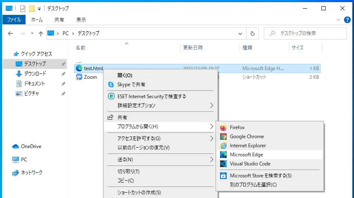354x198 pixels.
Task: Expand the アクセスを許可する(G) submenu arrow
Action: pos(211,138)
